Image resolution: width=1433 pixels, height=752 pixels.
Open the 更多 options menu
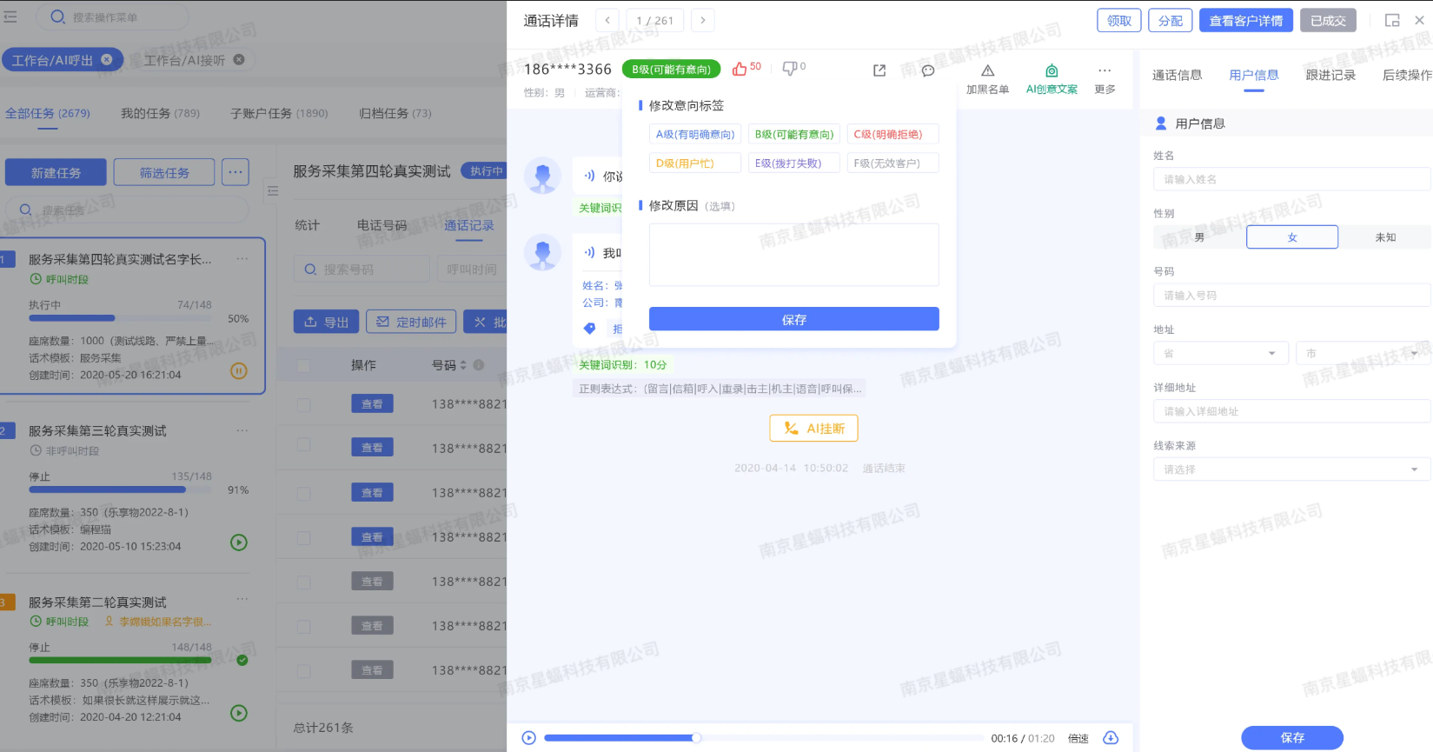[1105, 77]
